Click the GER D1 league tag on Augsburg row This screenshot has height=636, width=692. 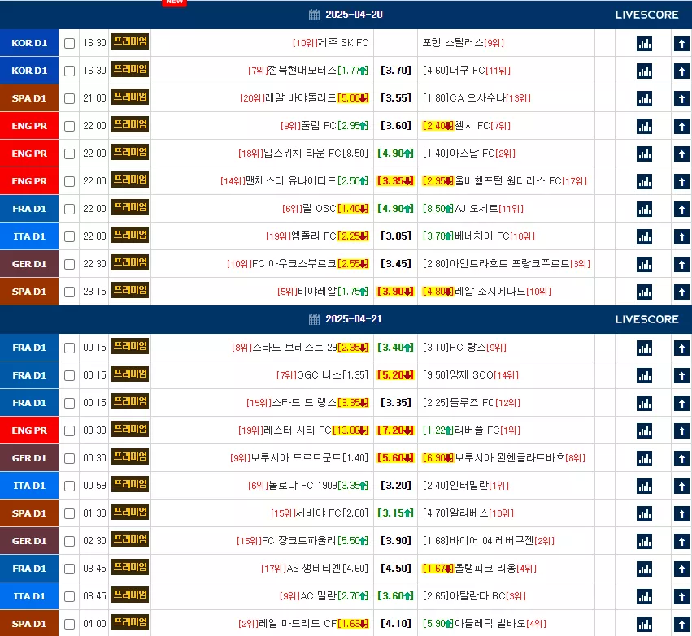pos(29,263)
